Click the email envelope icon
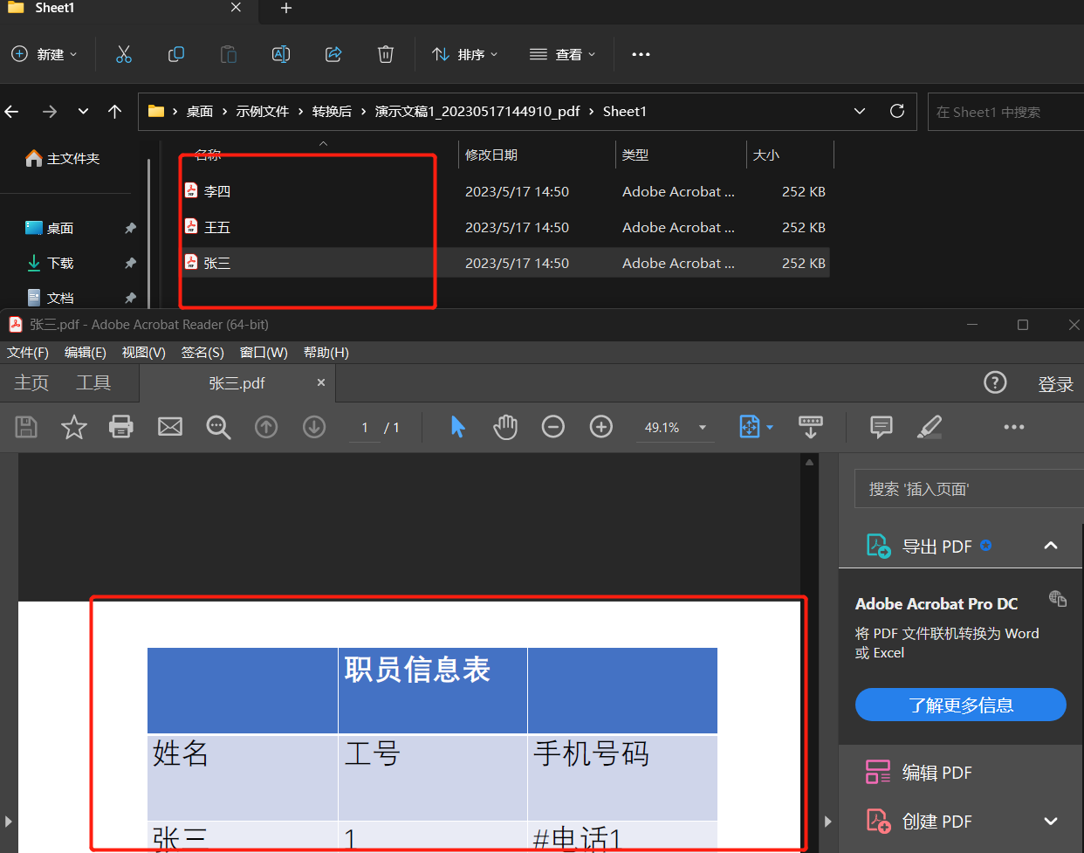This screenshot has width=1084, height=853. coord(170,427)
